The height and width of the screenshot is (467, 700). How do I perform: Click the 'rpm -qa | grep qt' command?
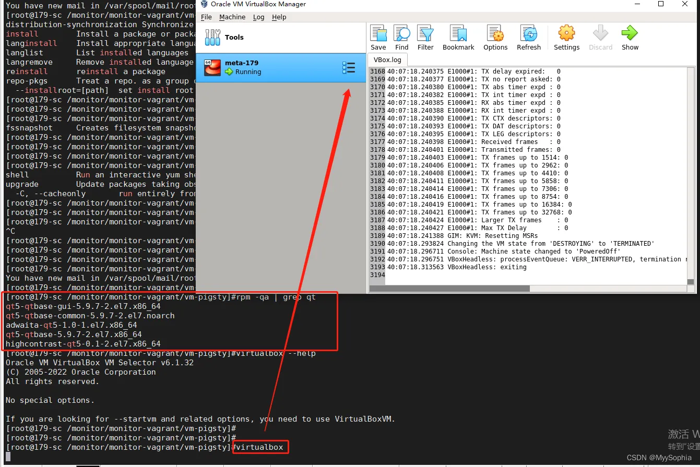[x=276, y=297]
